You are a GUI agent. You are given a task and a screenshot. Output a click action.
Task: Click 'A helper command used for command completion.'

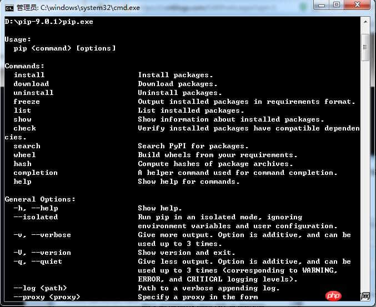238,173
